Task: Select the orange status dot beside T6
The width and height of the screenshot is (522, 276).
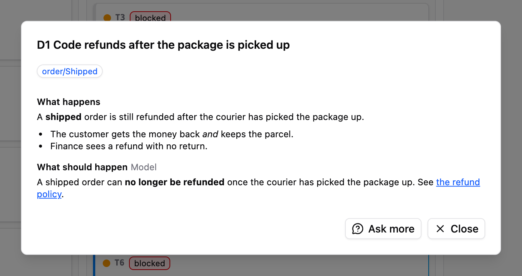Action: pyautogui.click(x=106, y=263)
